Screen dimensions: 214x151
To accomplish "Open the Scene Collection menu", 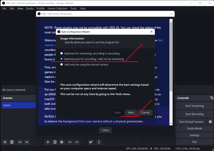I will point(57,9).
